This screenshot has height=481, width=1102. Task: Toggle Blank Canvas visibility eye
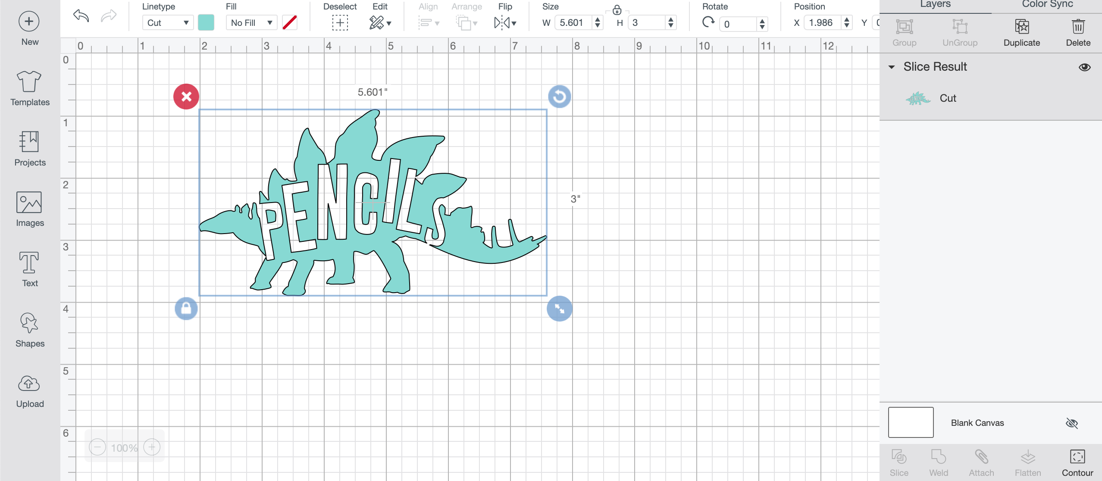(1071, 423)
